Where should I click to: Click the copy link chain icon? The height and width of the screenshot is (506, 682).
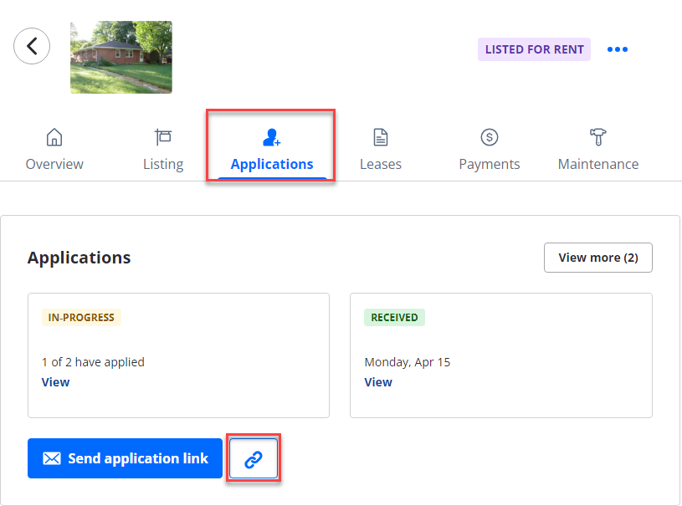tap(254, 458)
